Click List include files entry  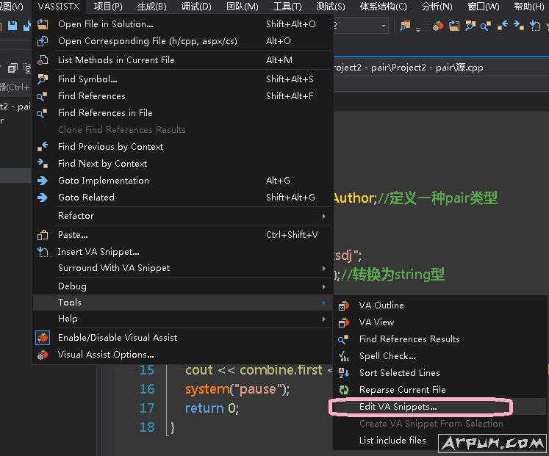[x=392, y=441]
